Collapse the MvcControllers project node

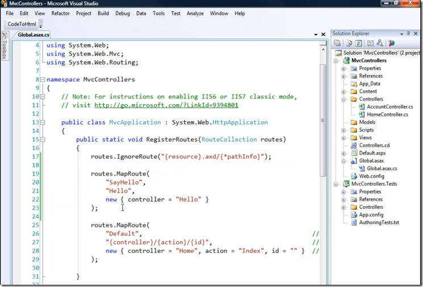336,61
